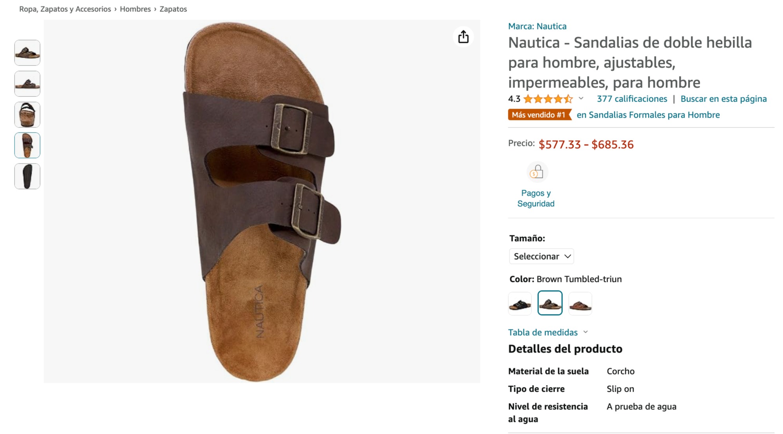This screenshot has width=783, height=434.
Task: Click Buscar en esta página link
Action: [723, 99]
